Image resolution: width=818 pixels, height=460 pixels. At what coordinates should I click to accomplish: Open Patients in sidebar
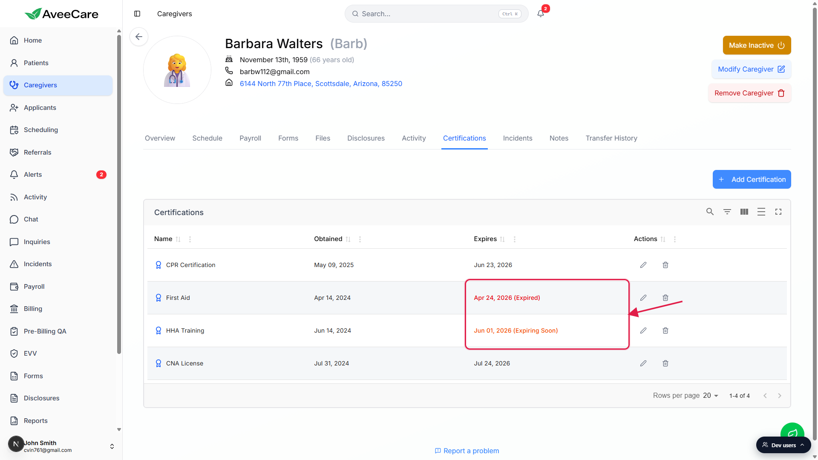pos(58,63)
